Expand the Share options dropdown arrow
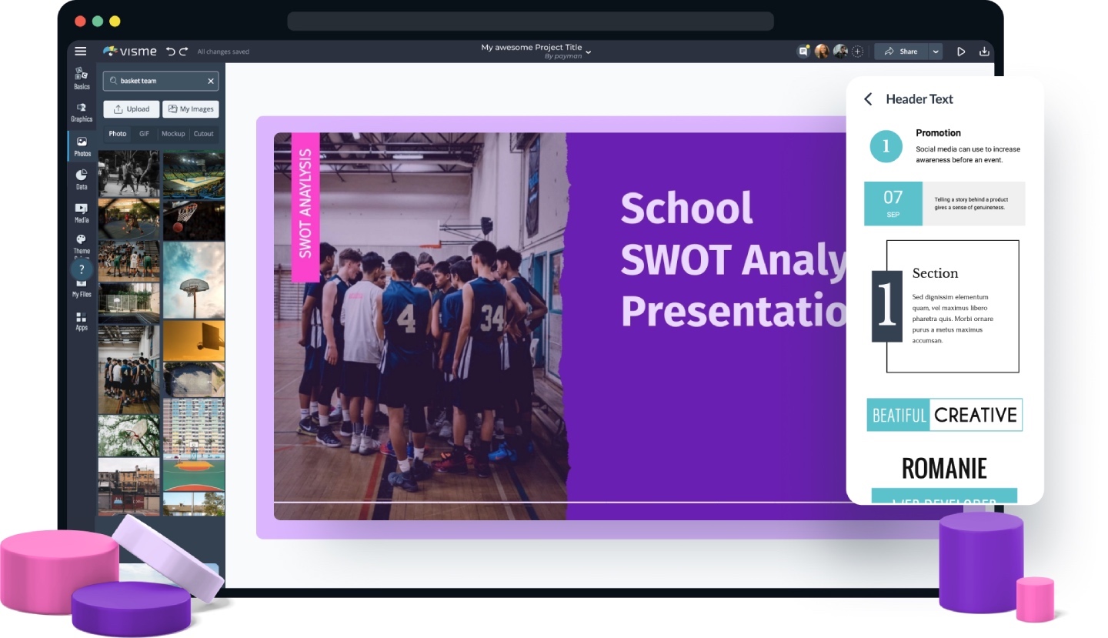 pos(936,52)
